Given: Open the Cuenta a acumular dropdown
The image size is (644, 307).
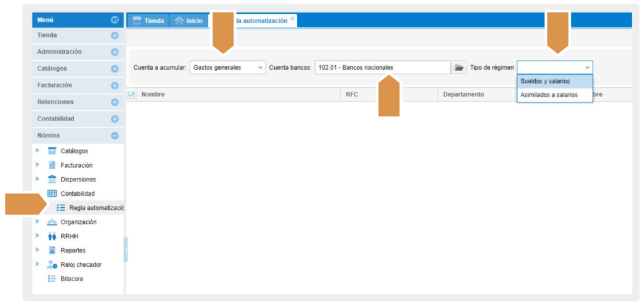Looking at the screenshot, I should pos(260,67).
